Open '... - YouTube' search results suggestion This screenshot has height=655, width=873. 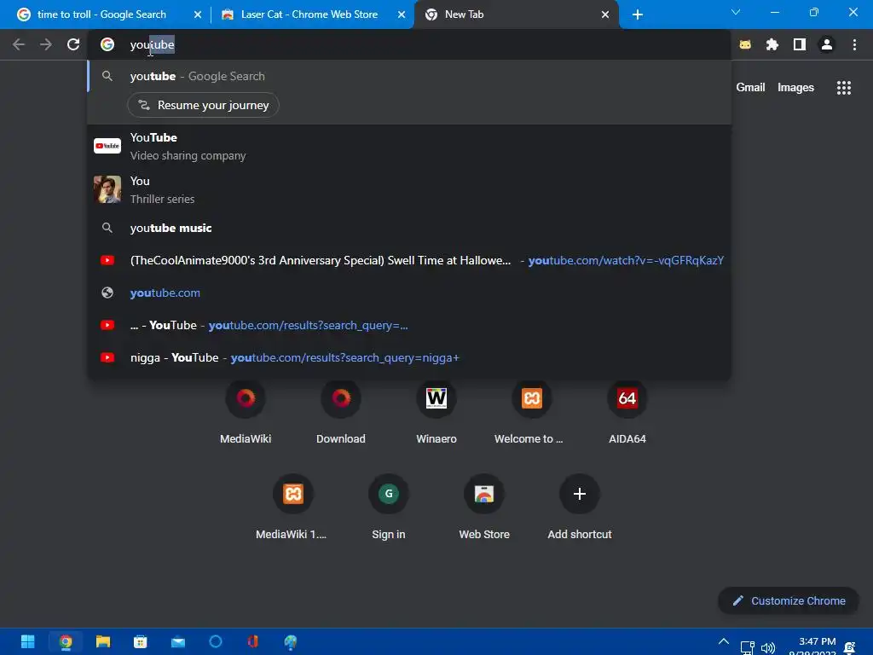(409, 325)
